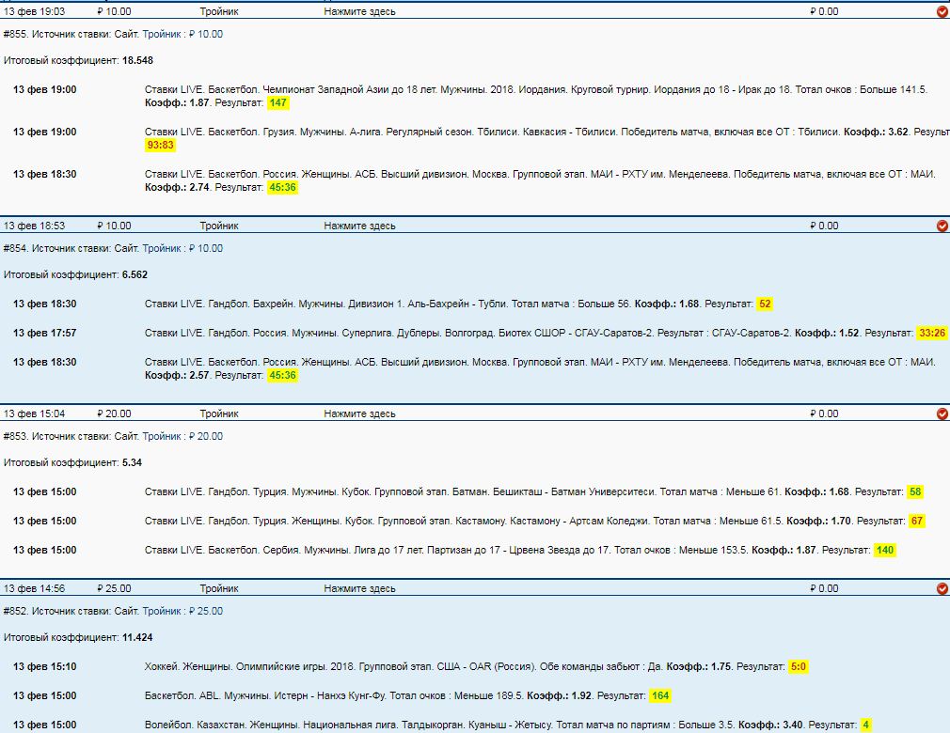Click Тройник link in bet #855 source line

pos(162,35)
